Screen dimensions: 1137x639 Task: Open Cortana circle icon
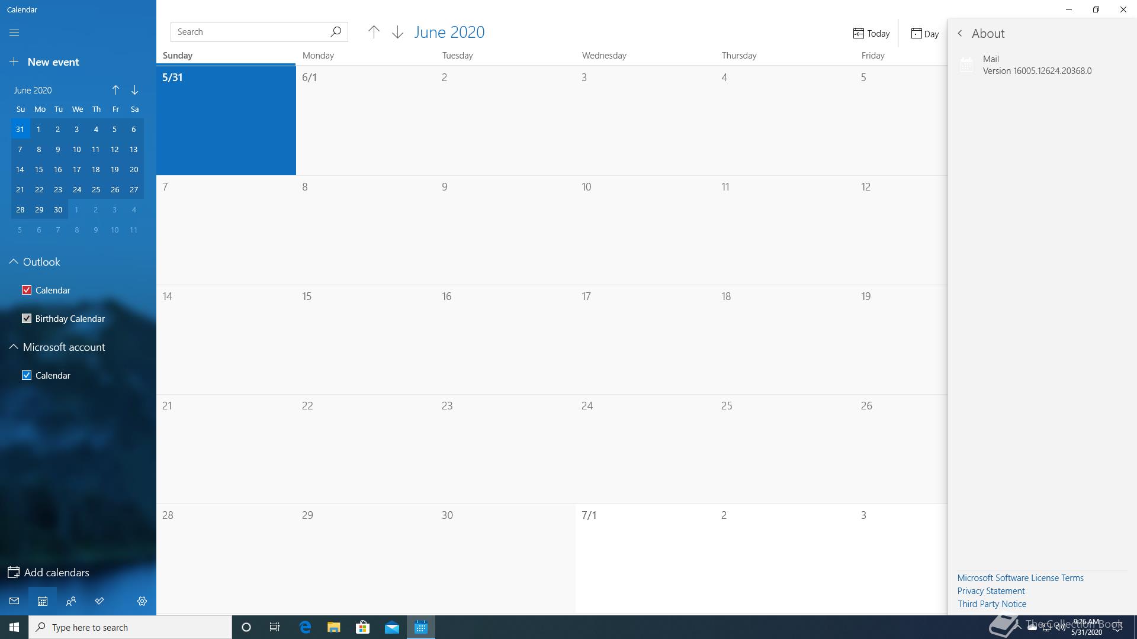pos(246,627)
